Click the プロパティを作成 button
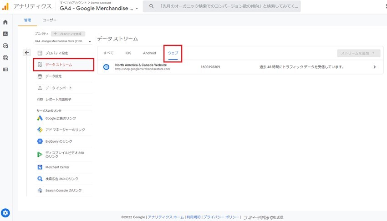387x221 pixels. point(68,34)
